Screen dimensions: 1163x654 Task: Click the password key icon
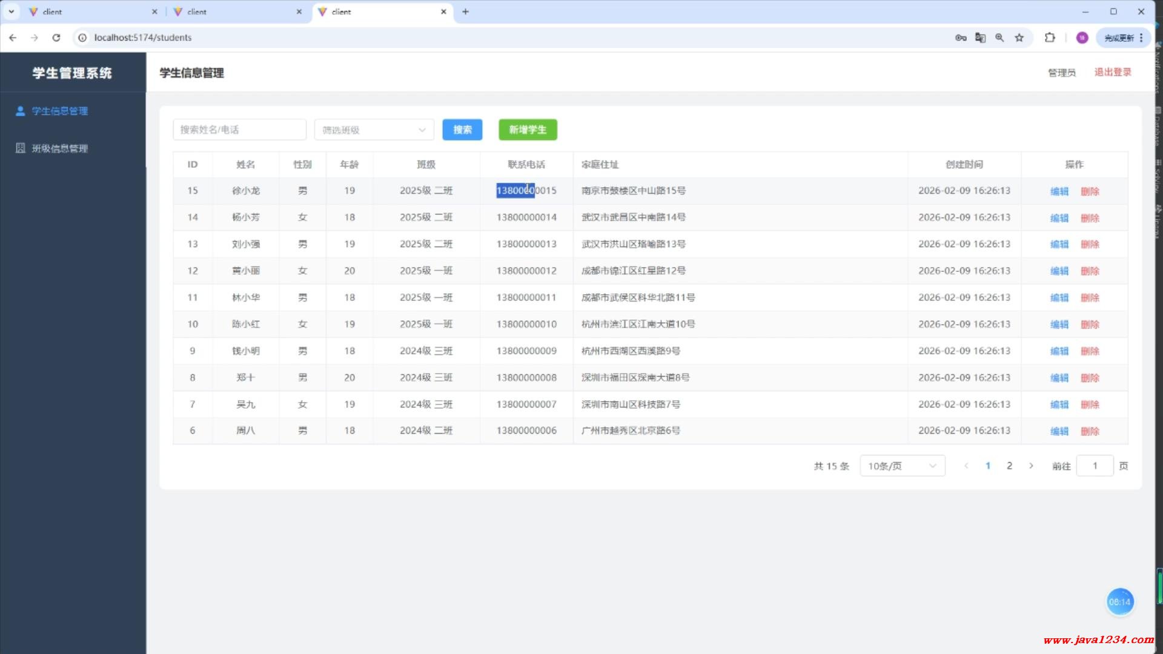[x=961, y=38]
